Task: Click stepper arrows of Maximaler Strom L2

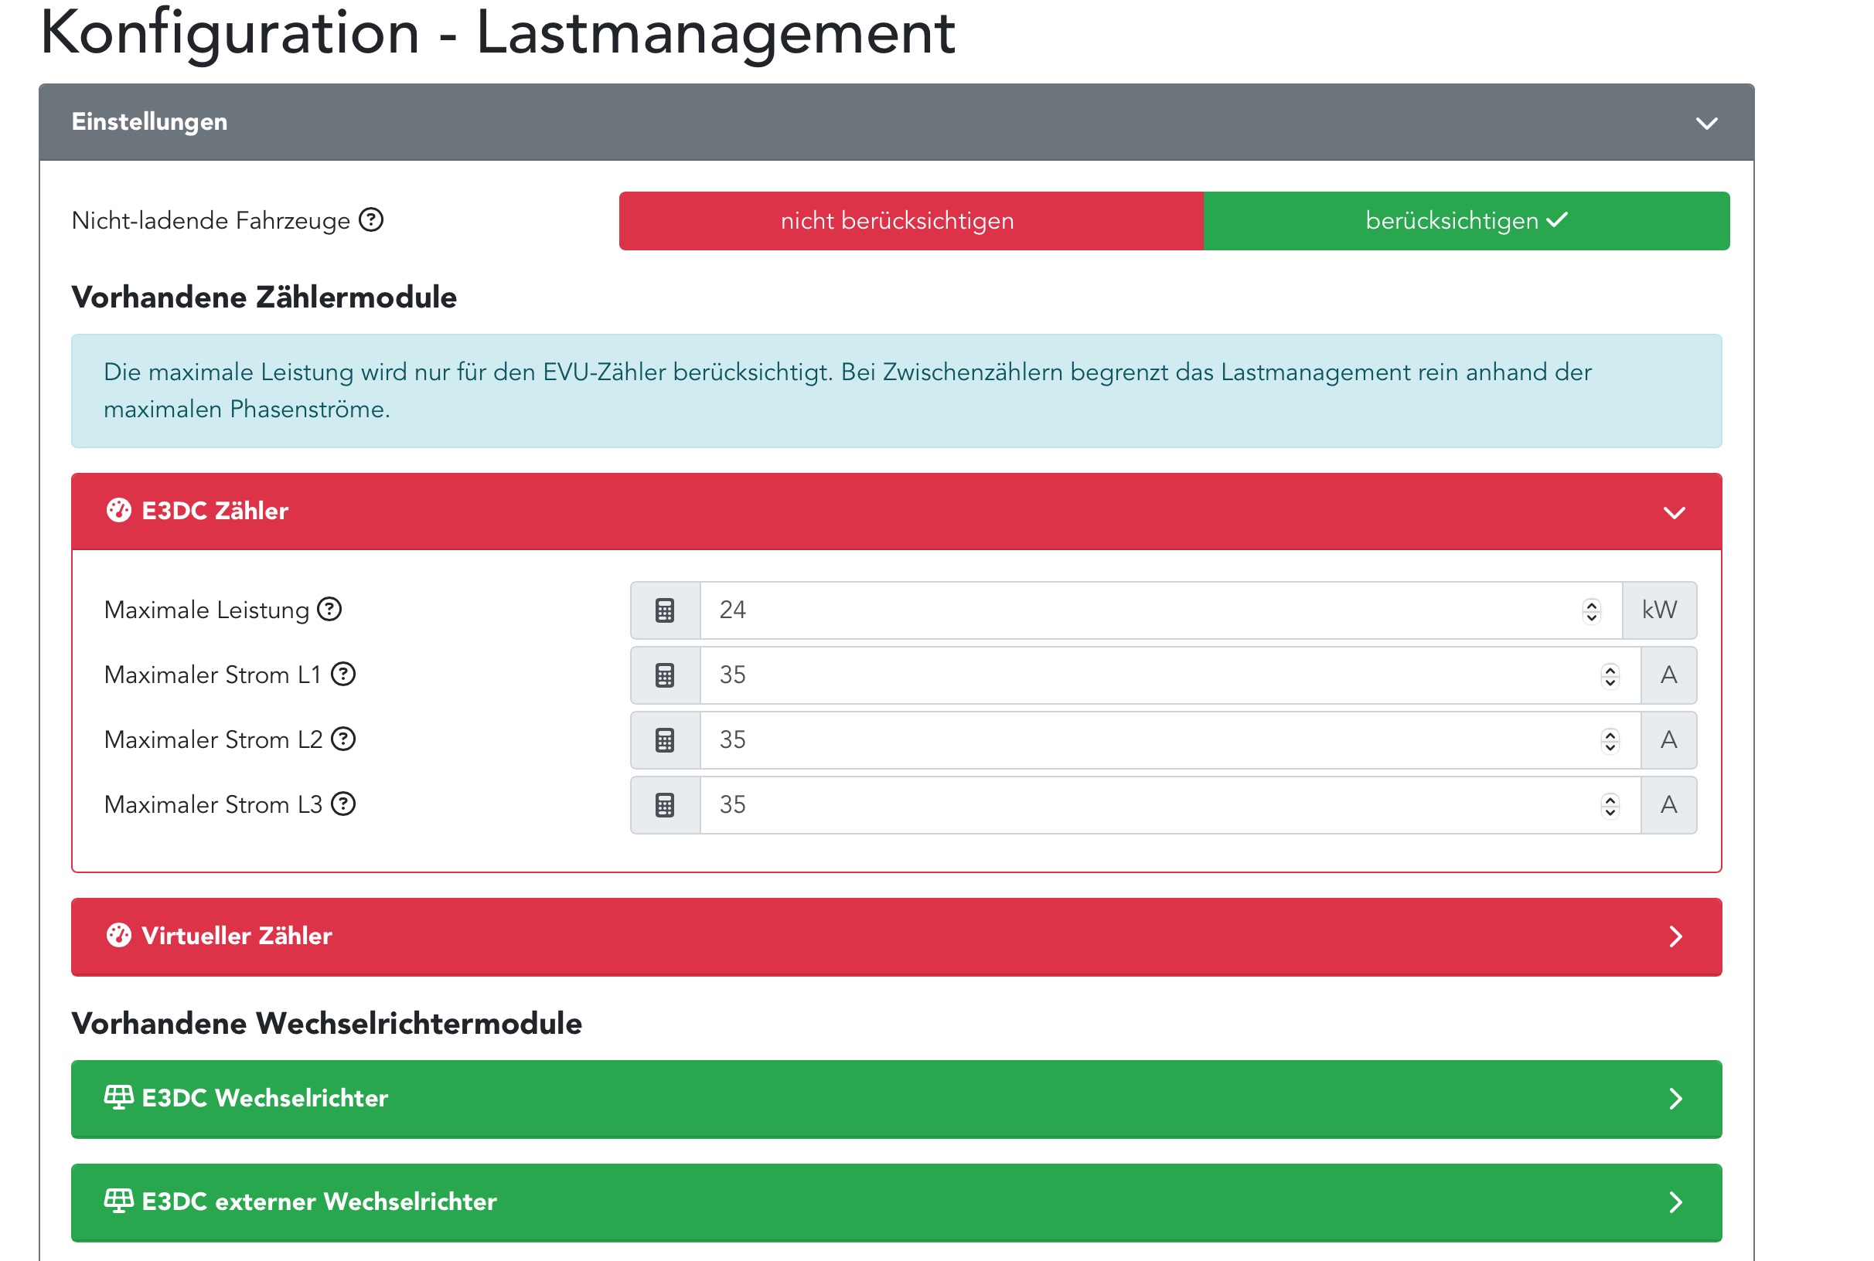Action: 1610,741
